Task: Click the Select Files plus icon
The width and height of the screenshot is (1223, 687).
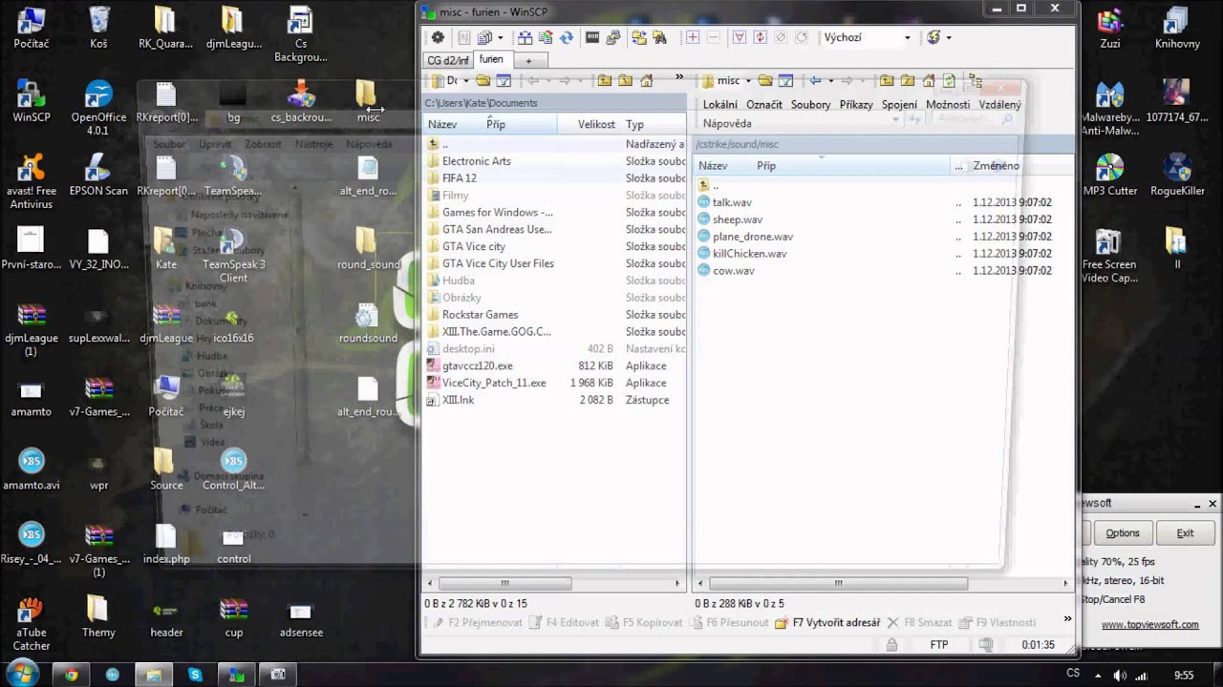Action: [693, 37]
